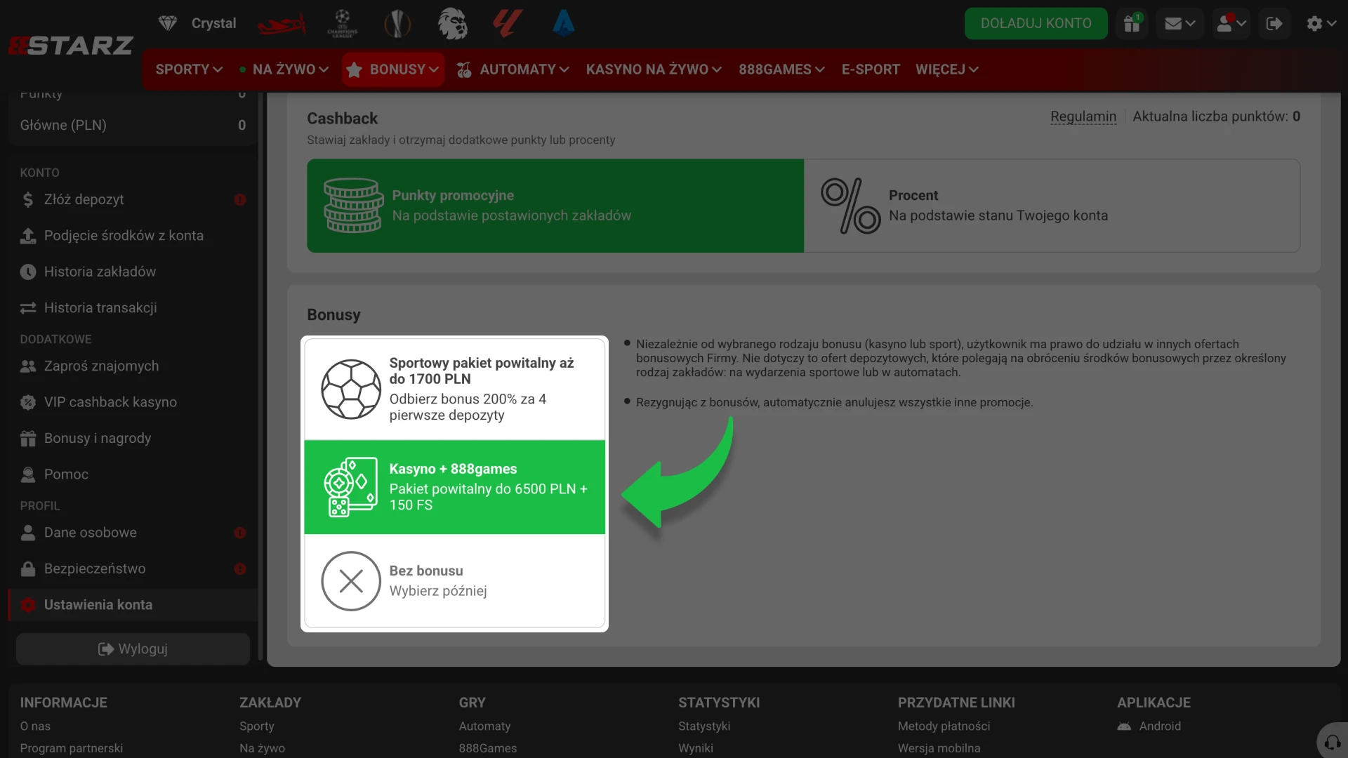The image size is (1348, 758).
Task: Click the Champions League icon
Action: click(342, 23)
